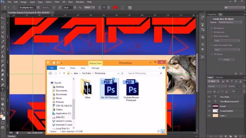Toggle visibility of the ScreenShot2012 layer
This screenshot has width=246, height=138.
209,111
